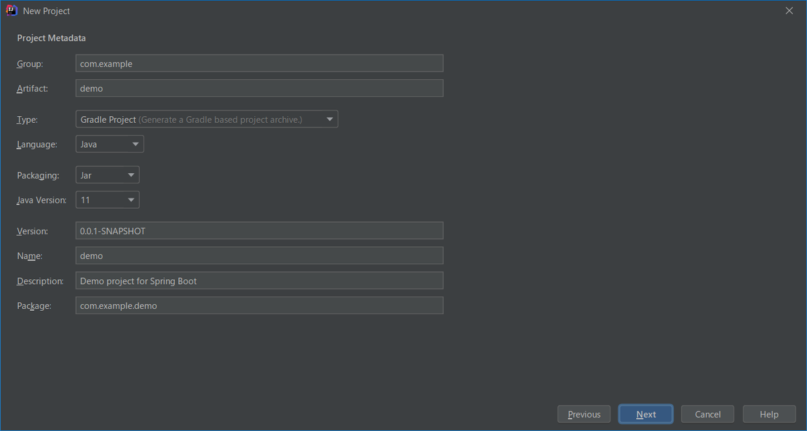Viewport: 807px width, 431px height.
Task: Click the Packaging label
Action: pos(38,175)
